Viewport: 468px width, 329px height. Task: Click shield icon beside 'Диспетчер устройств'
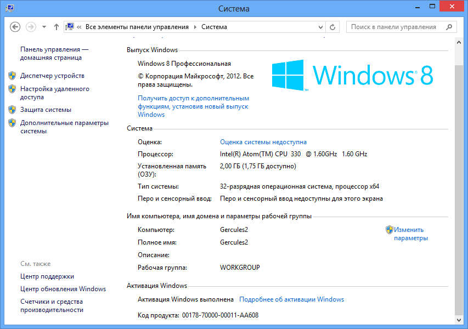click(x=12, y=76)
